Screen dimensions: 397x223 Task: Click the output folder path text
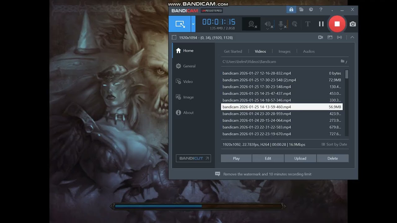click(x=249, y=62)
